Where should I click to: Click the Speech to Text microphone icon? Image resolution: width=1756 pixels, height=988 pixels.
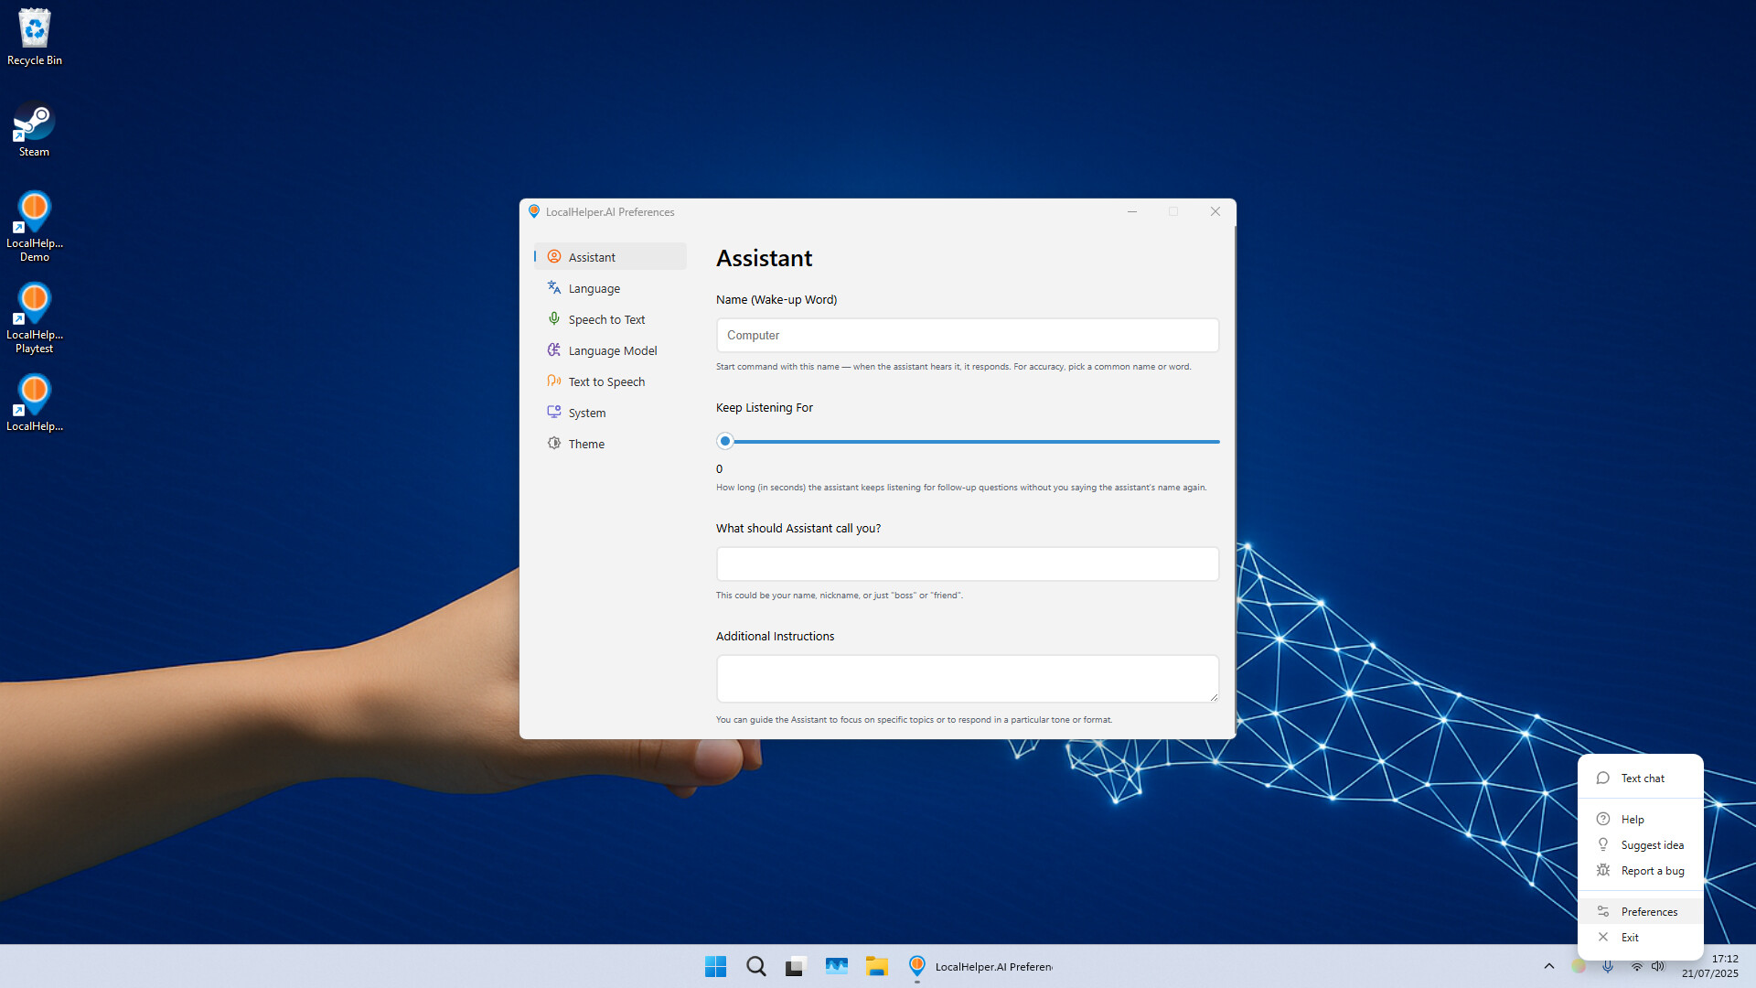coord(554,318)
